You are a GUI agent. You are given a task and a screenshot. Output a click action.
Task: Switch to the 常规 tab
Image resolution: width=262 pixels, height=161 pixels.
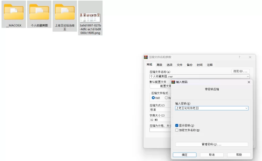[x=149, y=65]
